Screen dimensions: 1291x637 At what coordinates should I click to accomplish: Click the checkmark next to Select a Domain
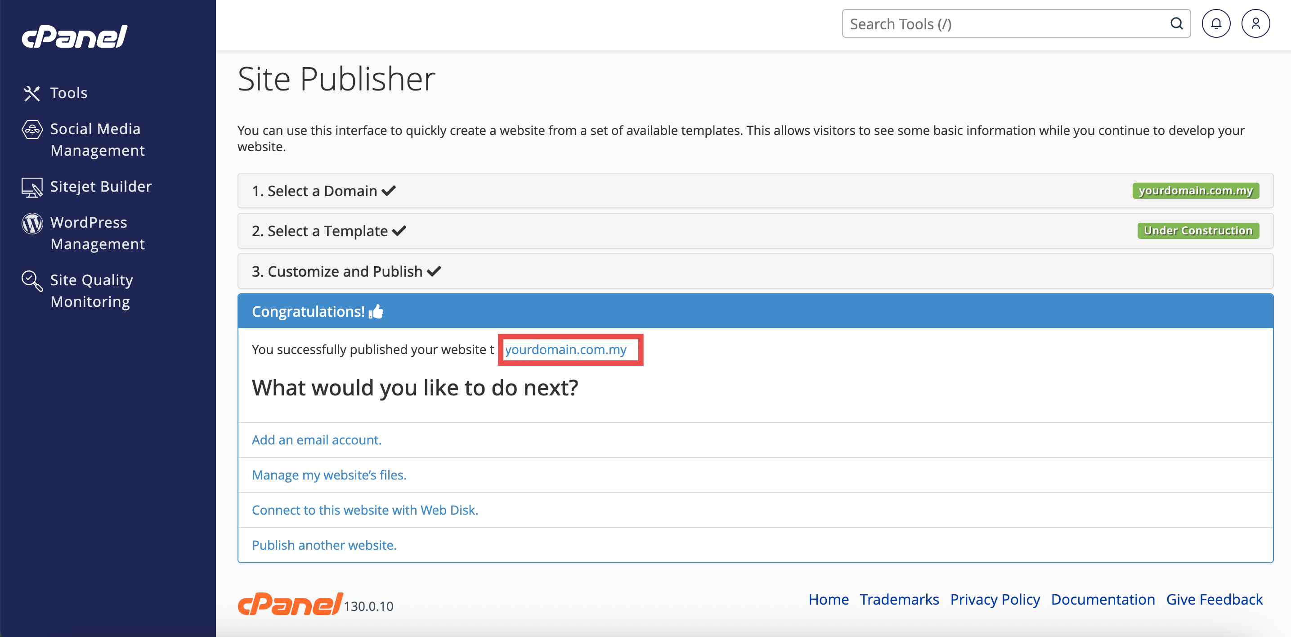[388, 191]
